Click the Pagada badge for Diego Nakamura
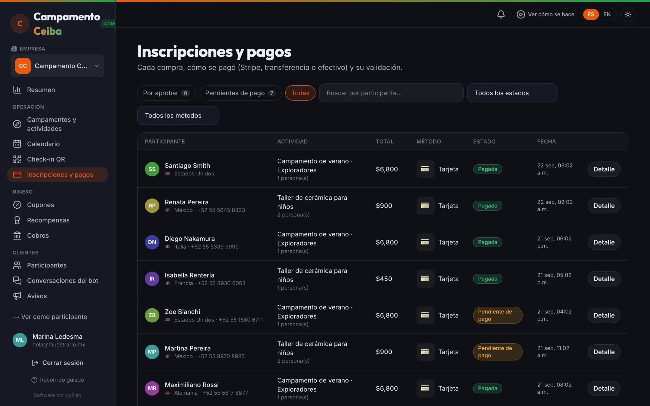The height and width of the screenshot is (406, 650). [487, 242]
